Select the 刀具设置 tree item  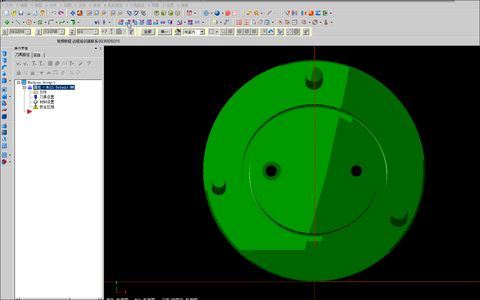click(44, 97)
